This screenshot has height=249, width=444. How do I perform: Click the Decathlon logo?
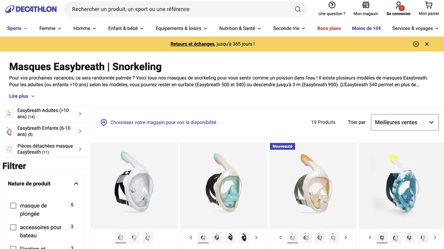(x=31, y=9)
